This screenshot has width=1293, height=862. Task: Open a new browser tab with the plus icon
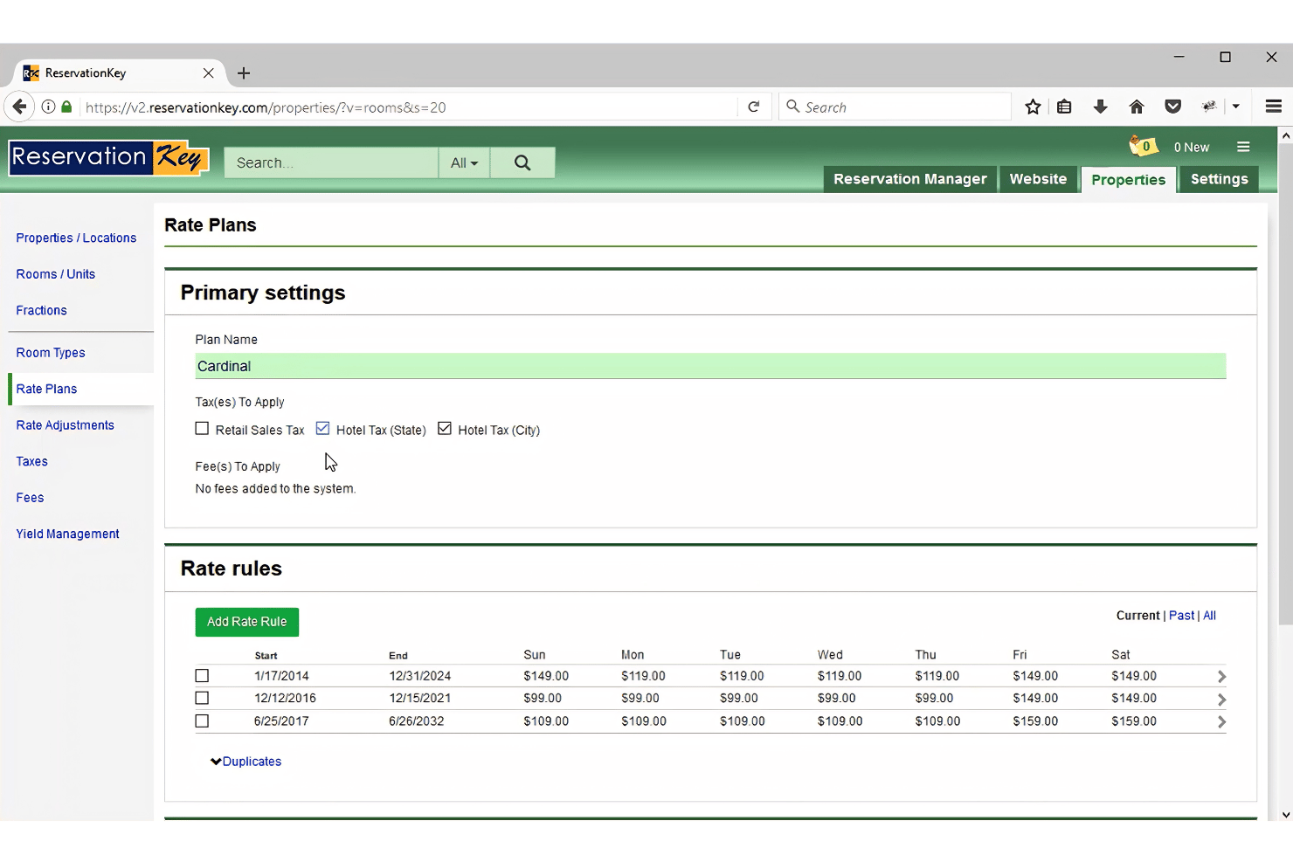(244, 73)
